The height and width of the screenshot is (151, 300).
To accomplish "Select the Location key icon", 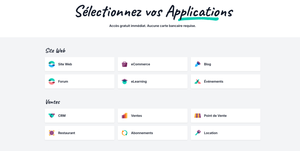I will click(x=198, y=133).
